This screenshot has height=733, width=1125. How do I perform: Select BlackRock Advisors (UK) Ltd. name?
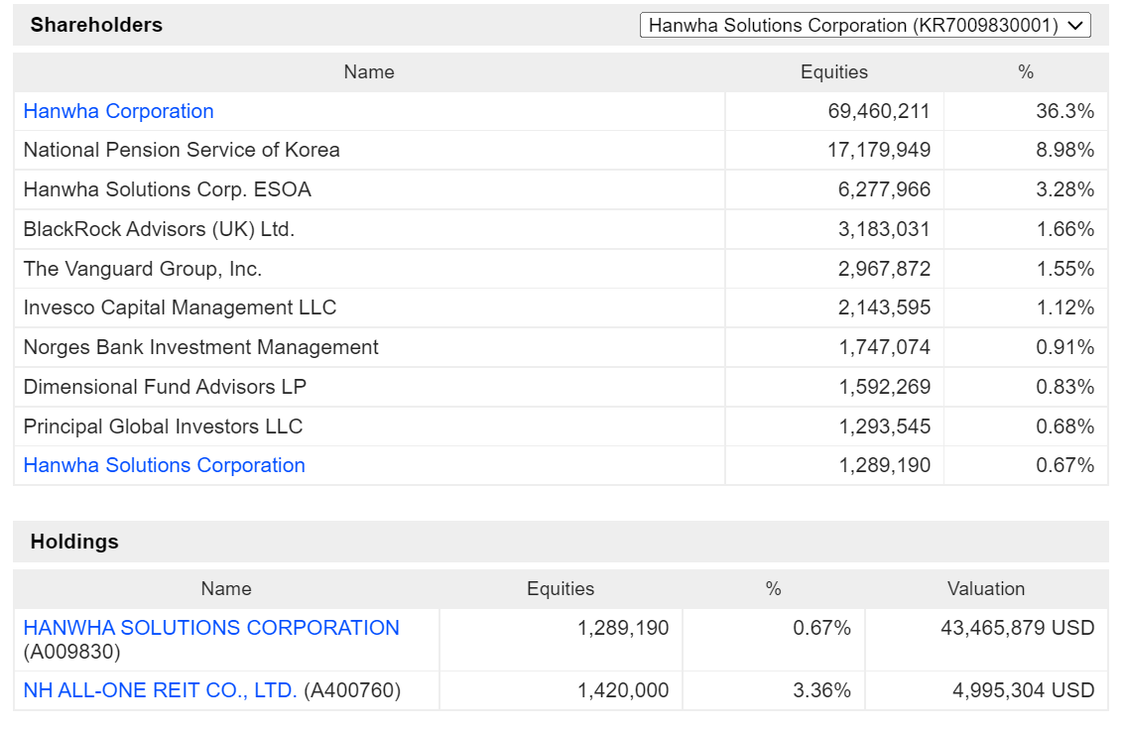(x=160, y=229)
